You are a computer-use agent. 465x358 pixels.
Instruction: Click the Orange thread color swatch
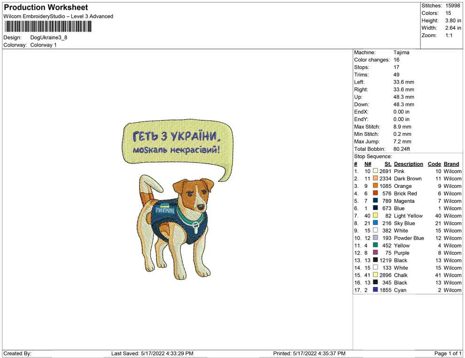375,186
